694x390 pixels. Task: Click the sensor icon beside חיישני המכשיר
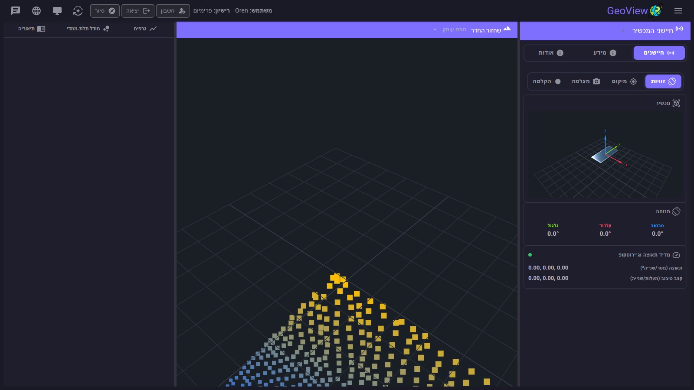pyautogui.click(x=679, y=29)
